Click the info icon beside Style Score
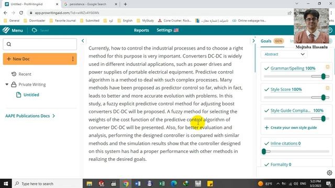The width and height of the screenshot is (335, 188). (328, 88)
